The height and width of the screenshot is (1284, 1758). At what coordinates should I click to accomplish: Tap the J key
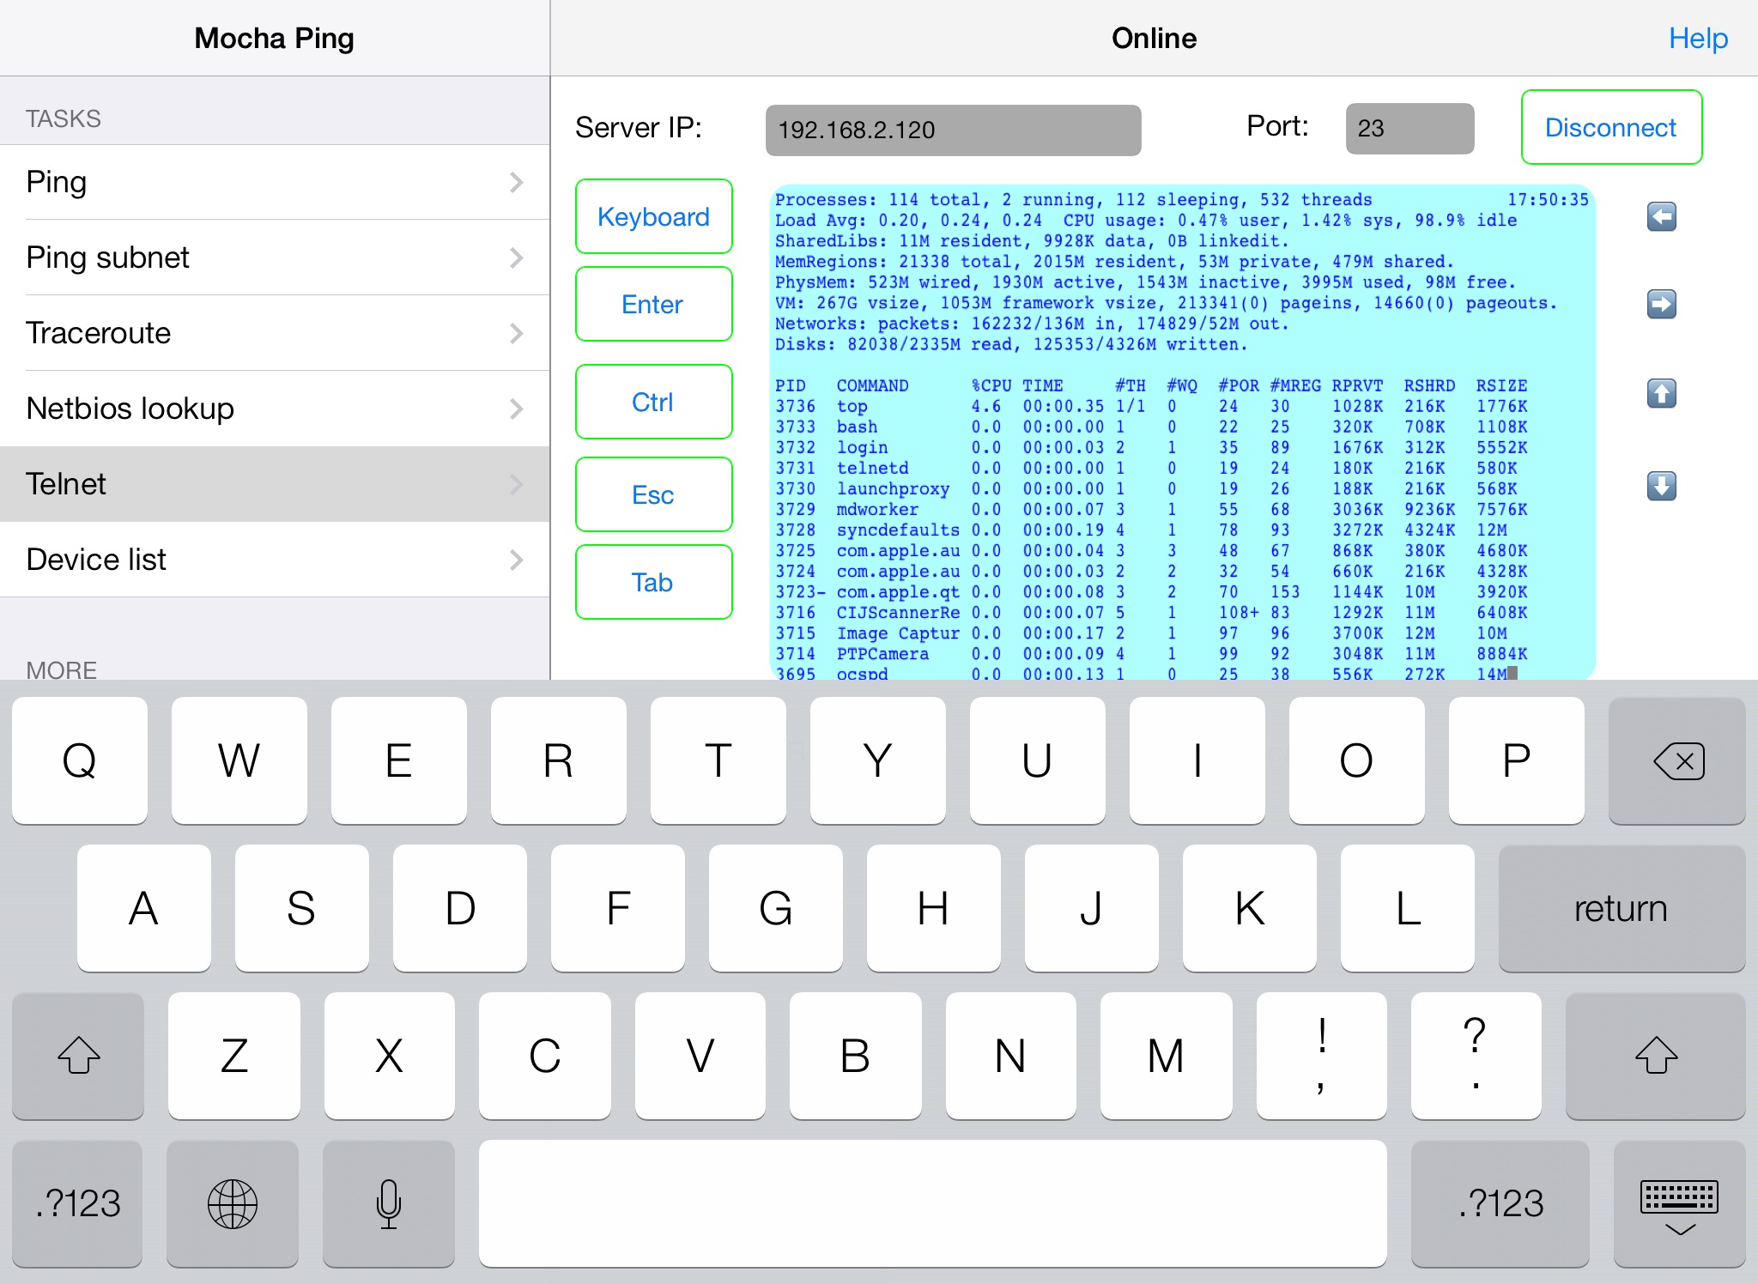[x=1092, y=908]
